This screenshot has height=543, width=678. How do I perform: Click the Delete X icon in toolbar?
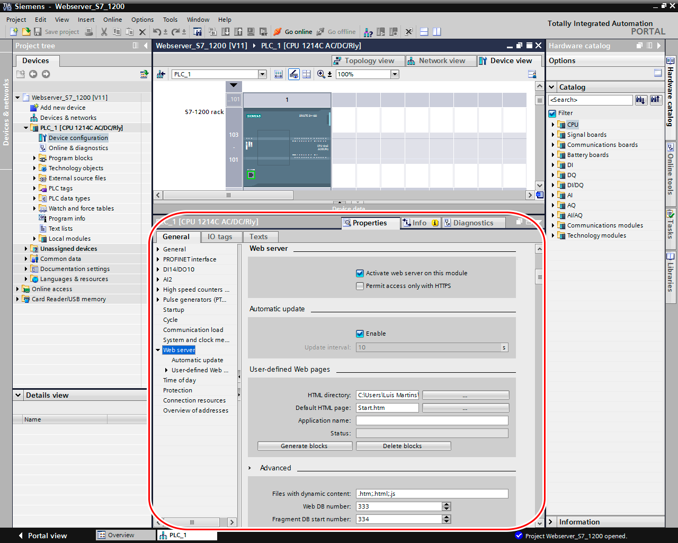pyautogui.click(x=142, y=32)
